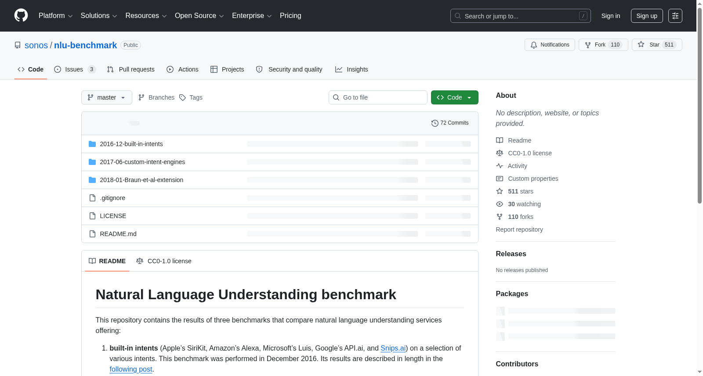Select the CC0-1.0 license tab
The image size is (703, 376).
(x=164, y=261)
